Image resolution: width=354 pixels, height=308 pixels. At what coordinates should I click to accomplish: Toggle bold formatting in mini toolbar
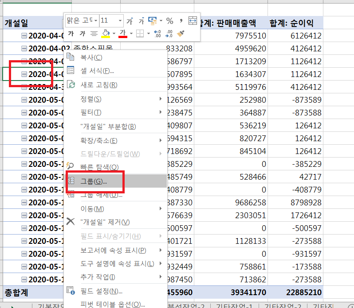tap(71, 33)
